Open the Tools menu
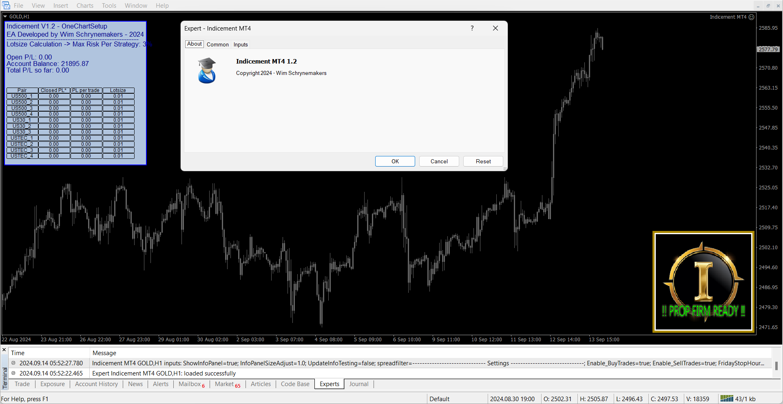The width and height of the screenshot is (783, 404). tap(109, 6)
